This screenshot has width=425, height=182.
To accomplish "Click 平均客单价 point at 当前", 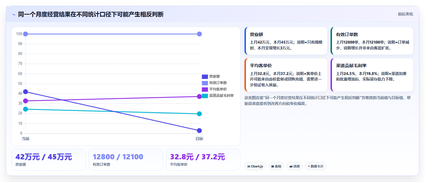I will pos(25,101).
